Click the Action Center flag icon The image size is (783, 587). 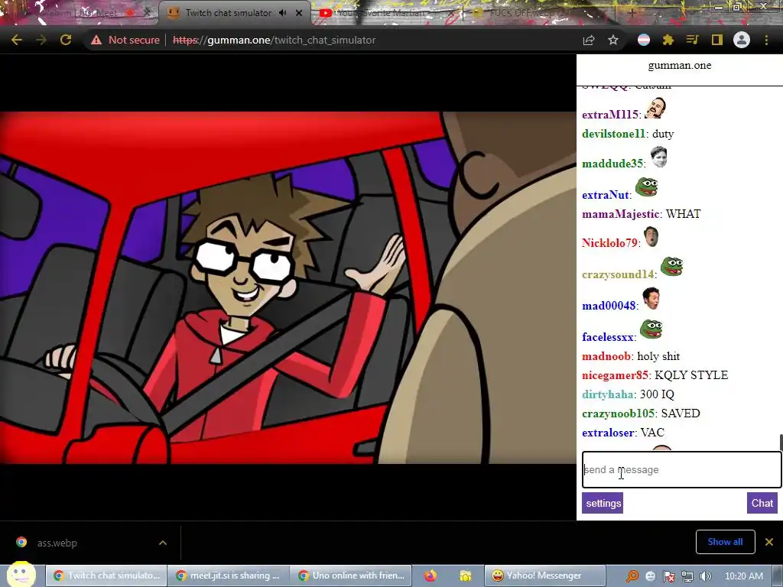(668, 576)
